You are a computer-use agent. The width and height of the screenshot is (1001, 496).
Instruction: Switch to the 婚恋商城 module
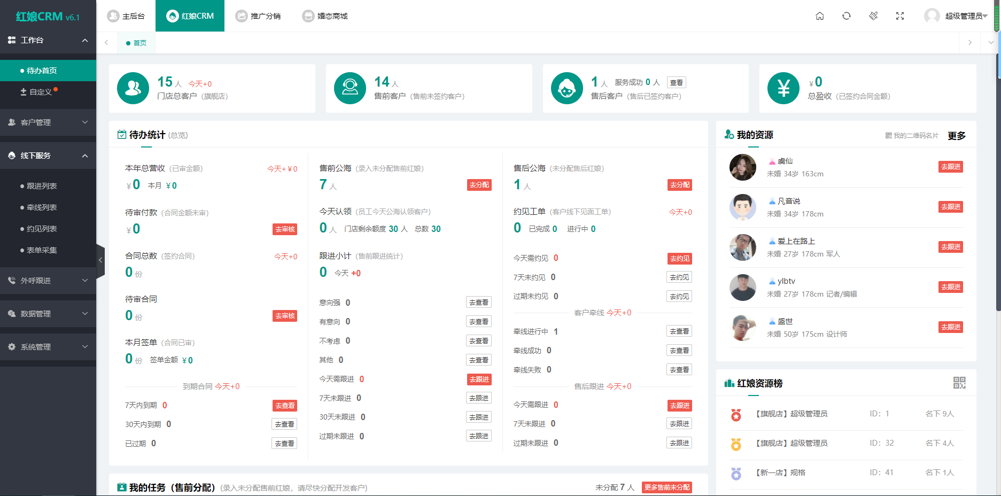[325, 15]
